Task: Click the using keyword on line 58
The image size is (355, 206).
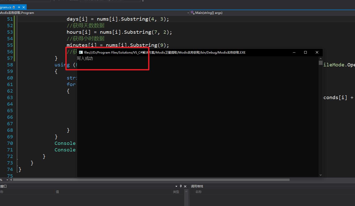Action: pyautogui.click(x=62, y=65)
